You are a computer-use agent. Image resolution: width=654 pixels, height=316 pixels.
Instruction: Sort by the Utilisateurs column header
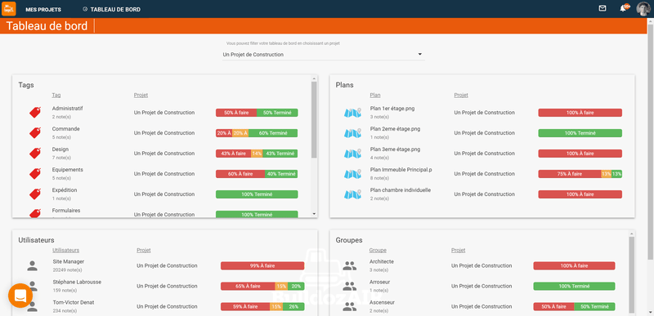tap(66, 250)
